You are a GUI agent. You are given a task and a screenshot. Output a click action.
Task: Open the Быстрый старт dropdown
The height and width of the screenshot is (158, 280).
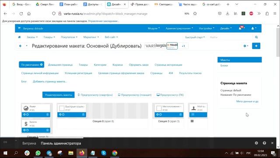[195, 37]
